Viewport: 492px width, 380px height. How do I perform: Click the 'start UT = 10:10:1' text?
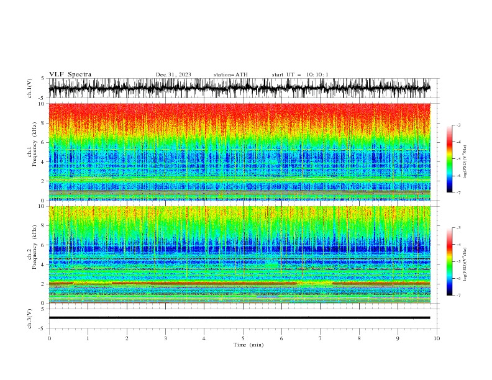pyautogui.click(x=300, y=75)
